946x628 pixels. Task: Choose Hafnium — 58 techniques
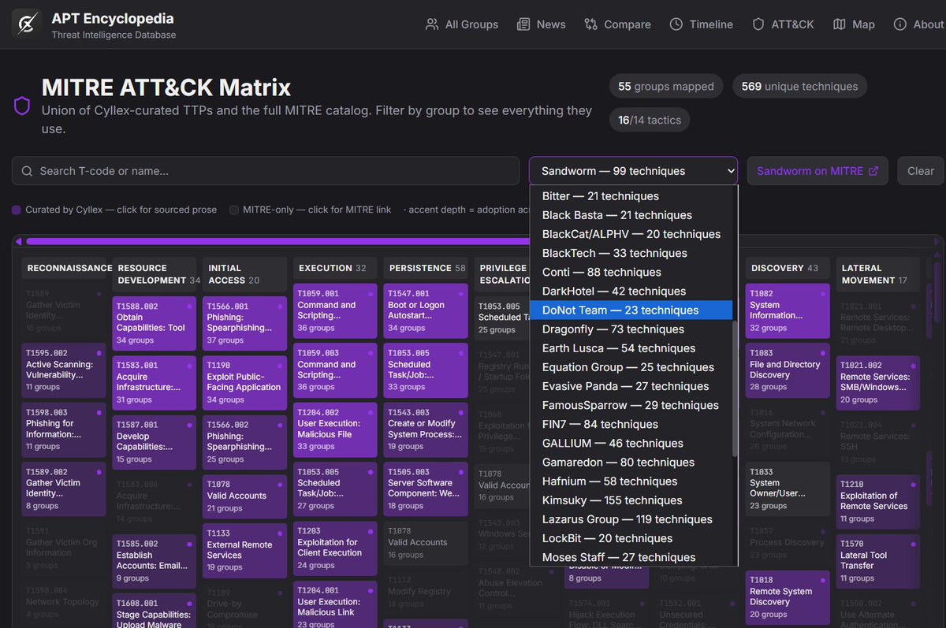tap(631, 481)
